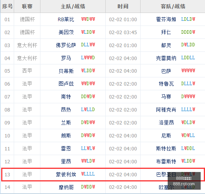The image size is (205, 194).
Task: Open the RB莱比 home team link
Action: point(66,20)
